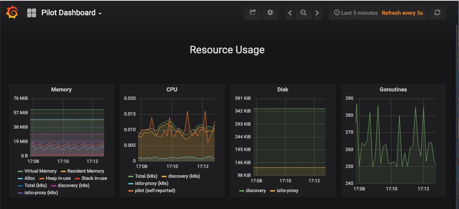This screenshot has height=209, width=459.
Task: Toggle Virtual Memory series in legend
Action: click(x=41, y=171)
